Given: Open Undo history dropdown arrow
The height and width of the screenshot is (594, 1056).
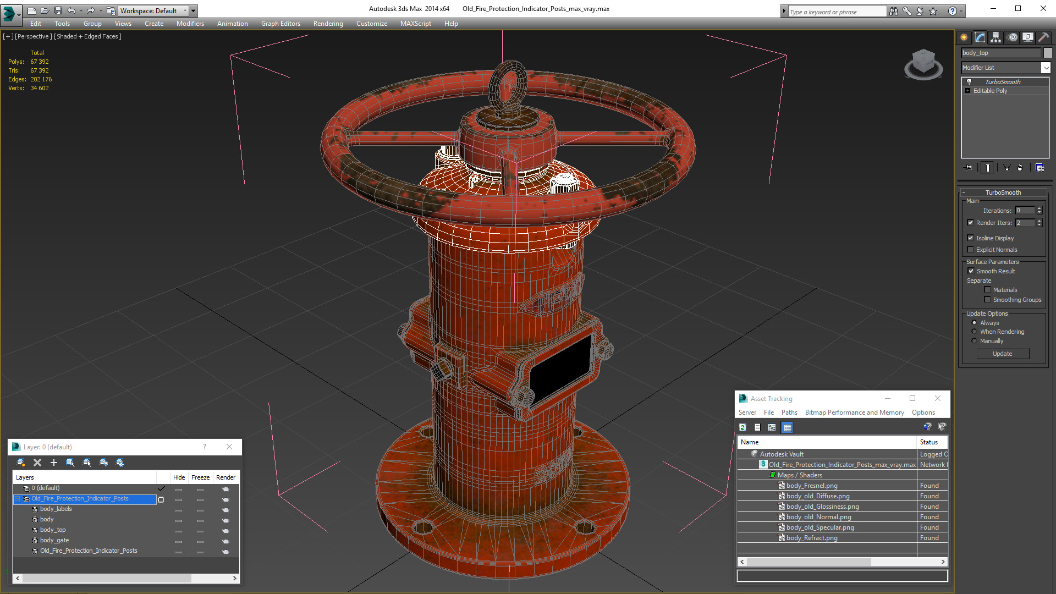Looking at the screenshot, I should pyautogui.click(x=80, y=10).
